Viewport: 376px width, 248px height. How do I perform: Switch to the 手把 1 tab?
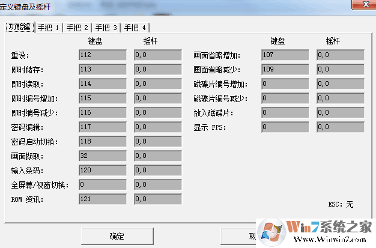click(x=49, y=28)
